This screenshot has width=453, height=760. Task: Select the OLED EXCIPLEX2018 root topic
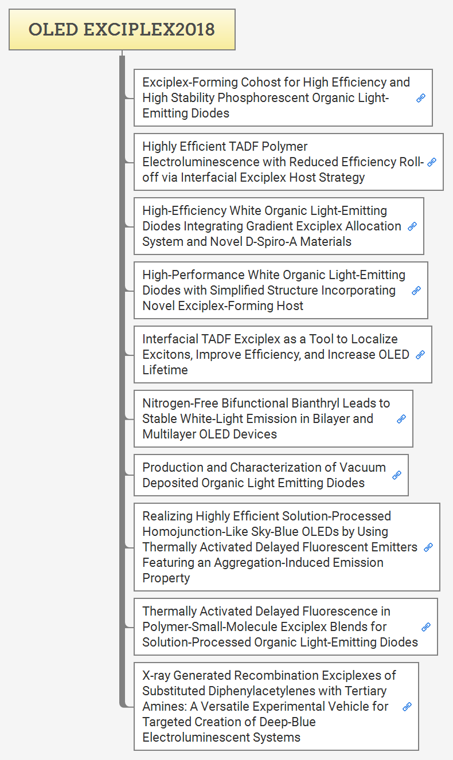[122, 29]
